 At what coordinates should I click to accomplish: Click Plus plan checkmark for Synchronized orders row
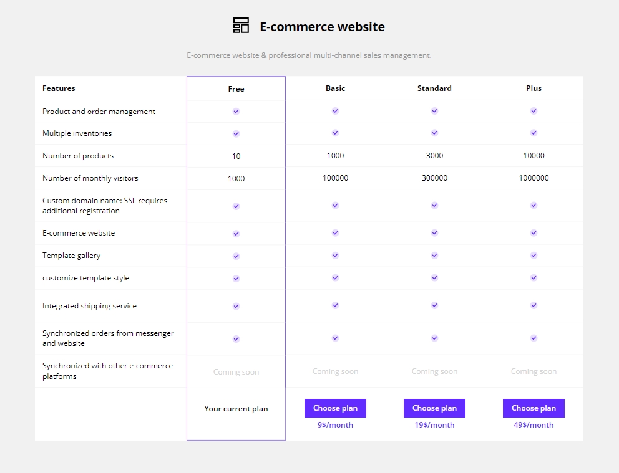click(534, 338)
